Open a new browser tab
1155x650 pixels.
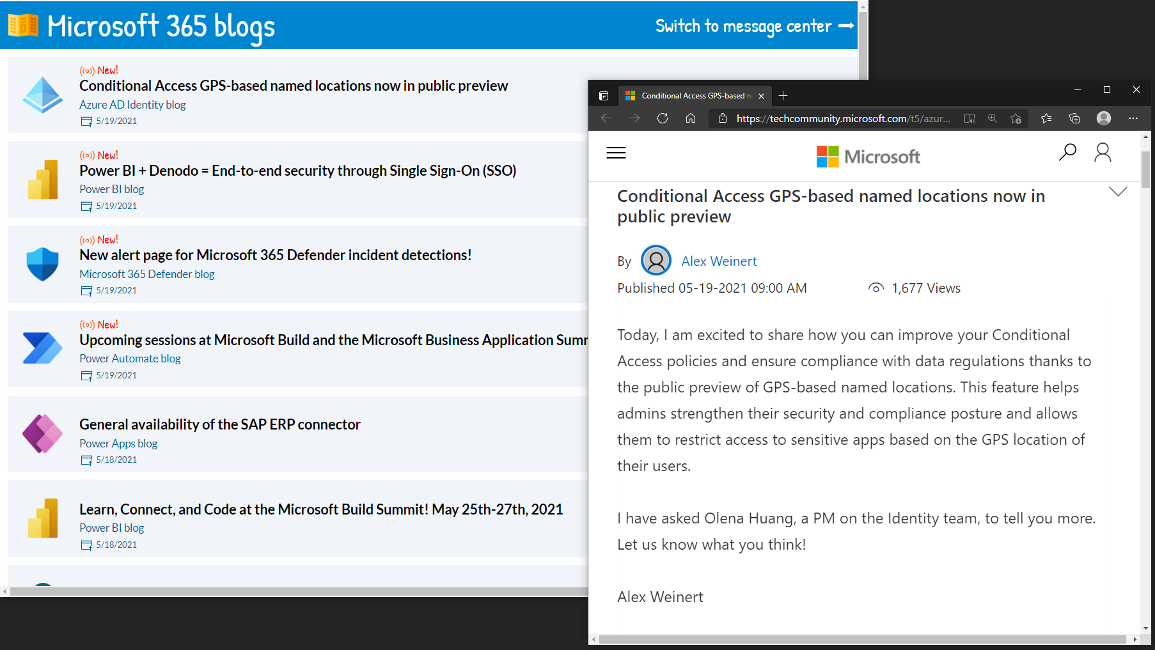pyautogui.click(x=783, y=96)
